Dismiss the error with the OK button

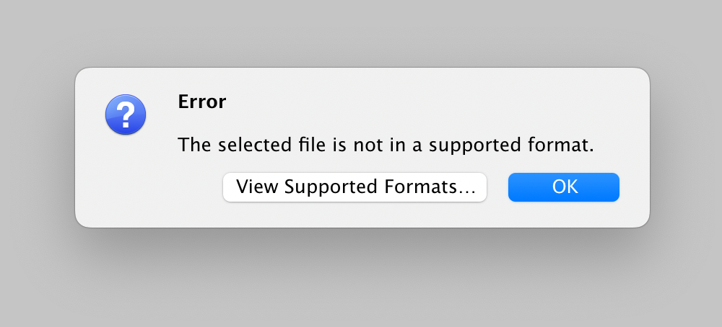coord(564,187)
